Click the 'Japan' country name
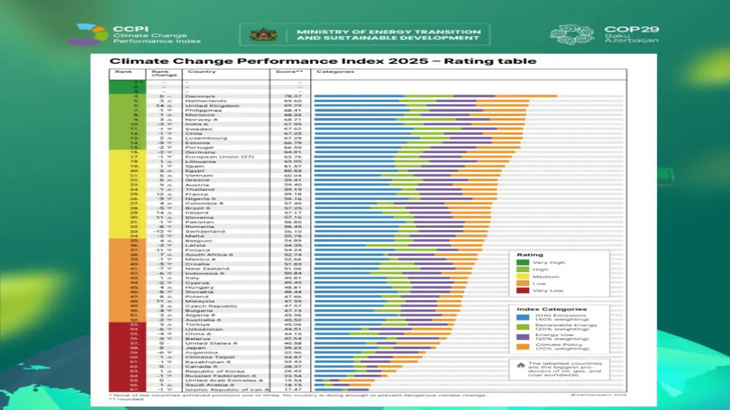Screen dimensions: 730x410 [x=194, y=347]
